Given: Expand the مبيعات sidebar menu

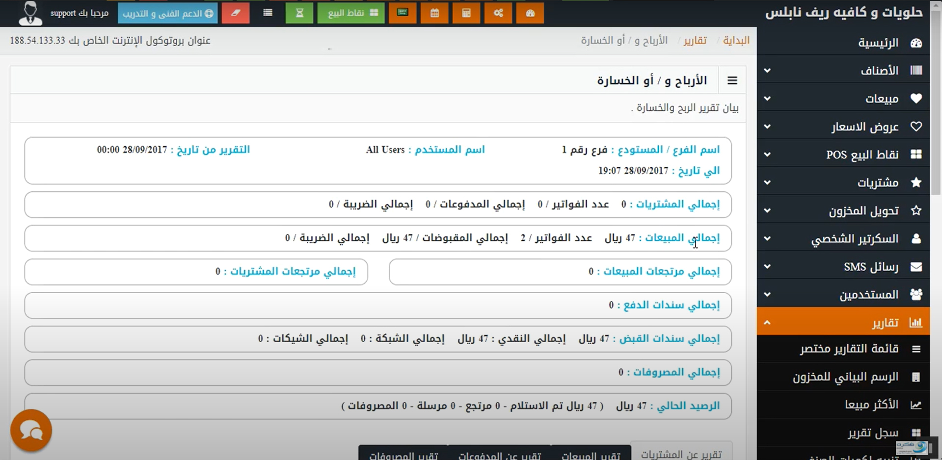Looking at the screenshot, I should pyautogui.click(x=843, y=99).
